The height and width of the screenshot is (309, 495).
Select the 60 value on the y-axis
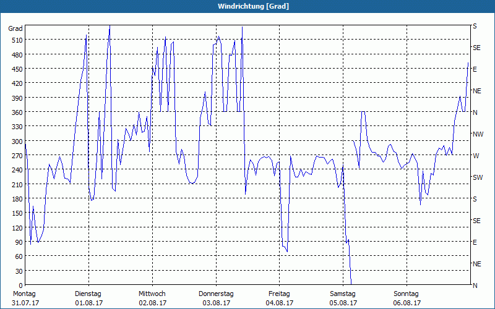(19, 256)
